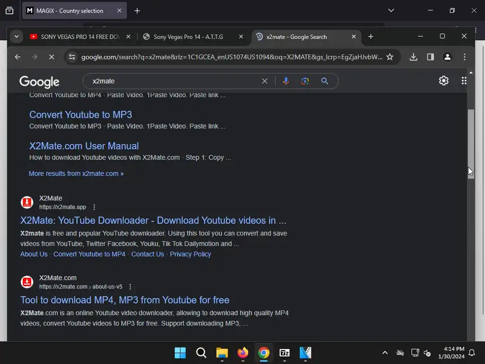The image size is (485, 364).
Task: Close the SONY VEGAS PRO 14 tab
Action: point(128,36)
